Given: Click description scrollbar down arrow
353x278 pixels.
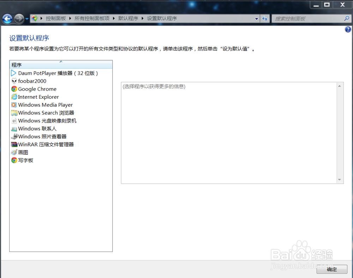Looking at the screenshot, I should coord(340,180).
